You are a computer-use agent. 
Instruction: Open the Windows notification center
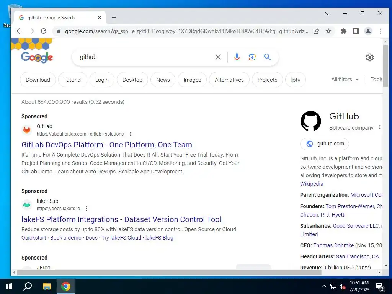click(x=380, y=287)
